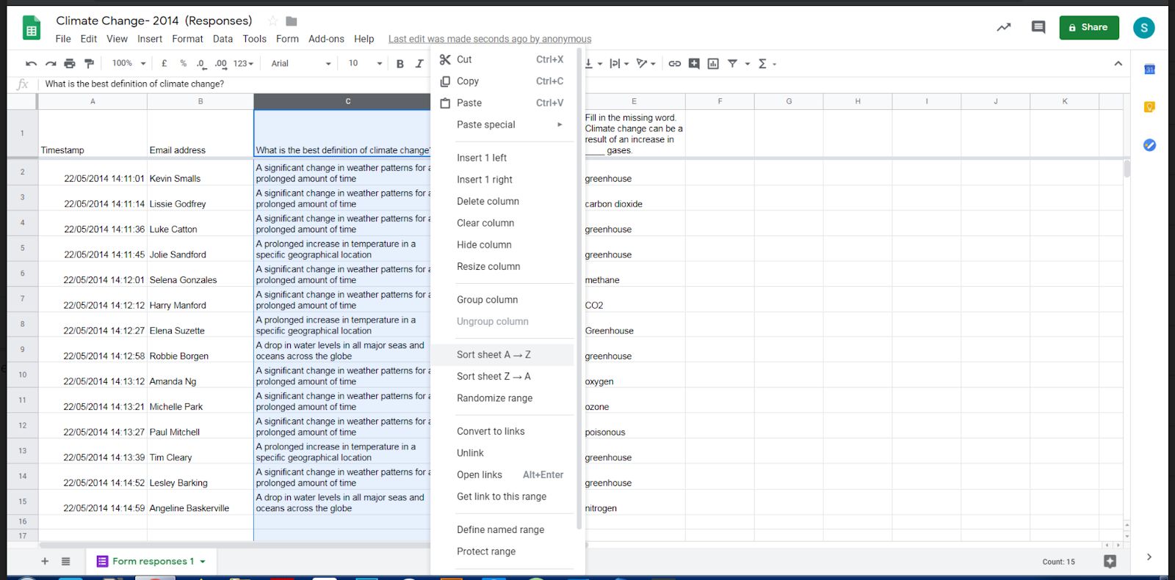Open text wrapping dropdown

point(620,64)
